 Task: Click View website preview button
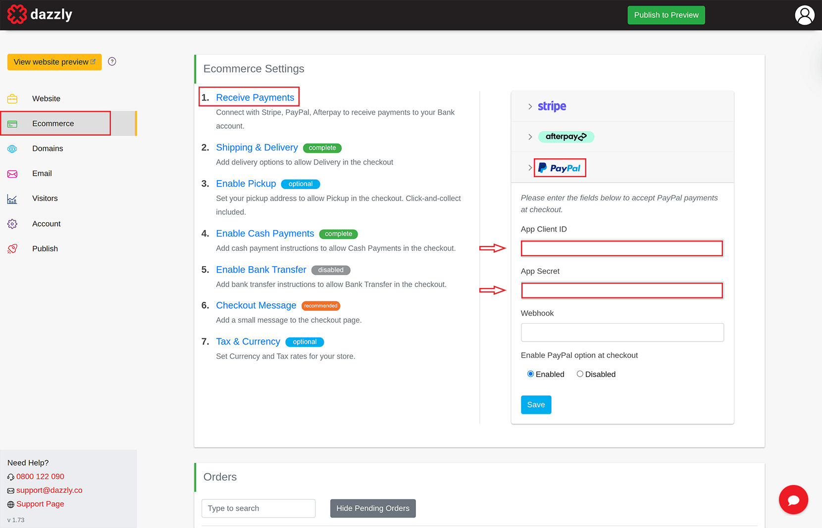click(54, 62)
